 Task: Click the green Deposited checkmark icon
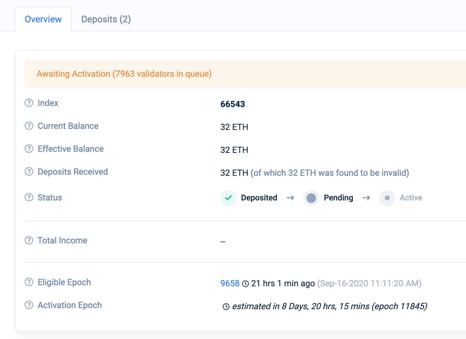(228, 198)
